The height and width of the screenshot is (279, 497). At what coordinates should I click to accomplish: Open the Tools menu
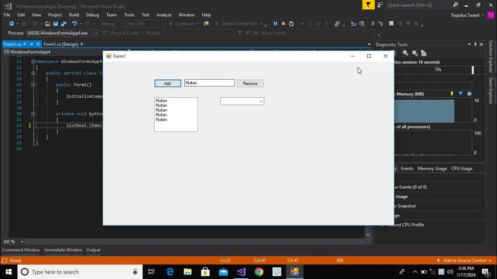(x=129, y=15)
